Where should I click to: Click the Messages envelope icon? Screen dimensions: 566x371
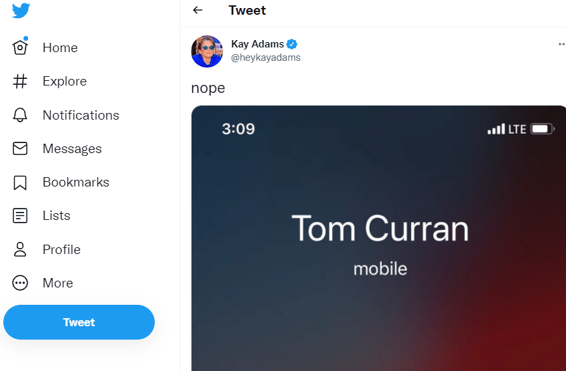21,148
